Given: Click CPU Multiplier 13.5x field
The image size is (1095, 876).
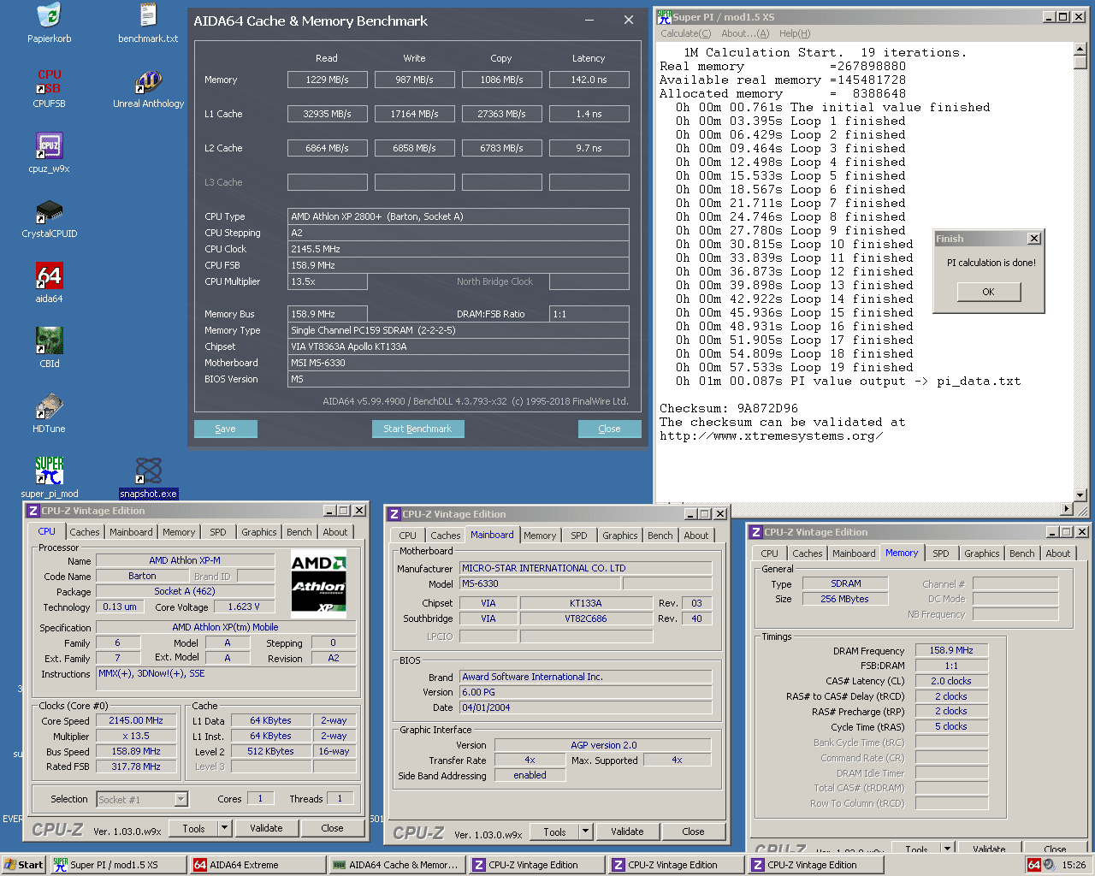Looking at the screenshot, I should (328, 281).
